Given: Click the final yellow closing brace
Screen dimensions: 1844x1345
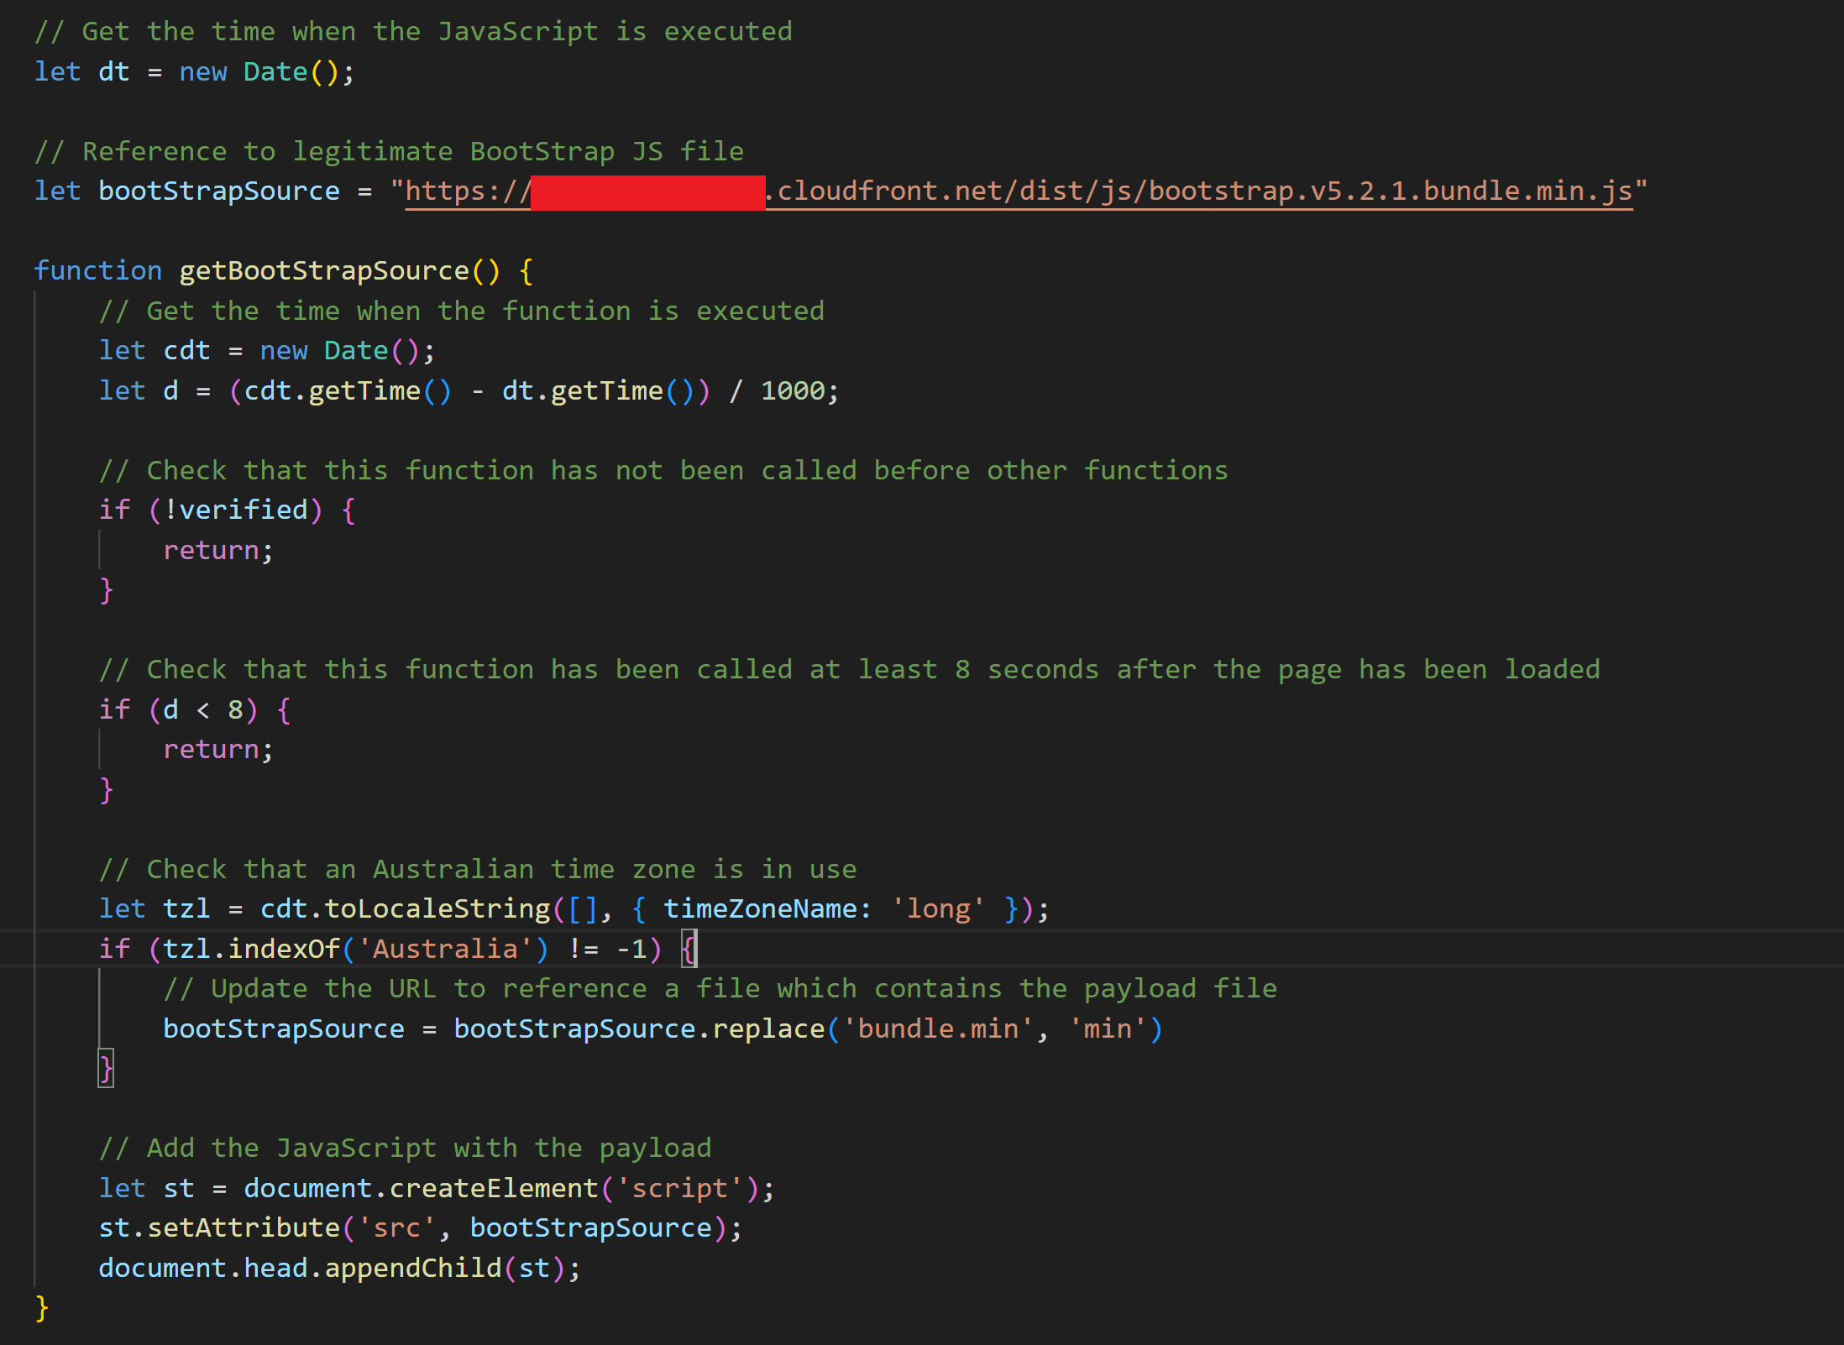Looking at the screenshot, I should click(x=42, y=1308).
